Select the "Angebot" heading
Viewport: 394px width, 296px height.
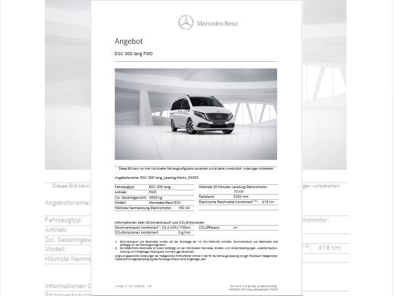(128, 41)
